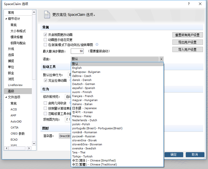The width and height of the screenshot is (208, 169).
Task: Choose svenska - Swedish language
Action: tap(117, 148)
